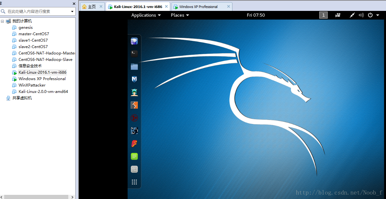Click the library horizontal scrollbar thumb
Screen dimensions: 386x199
click(37, 197)
